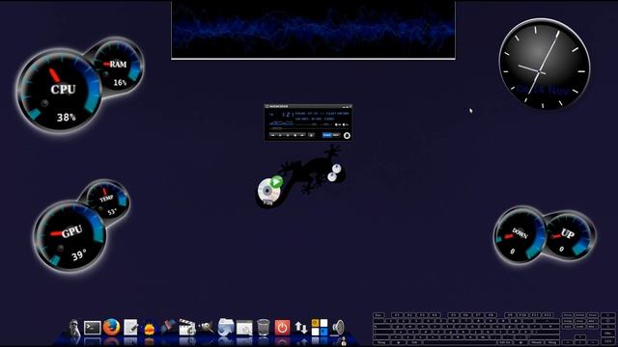Click the CPU gauge widget
Viewport: 618px width, 347px height.
pos(59,92)
